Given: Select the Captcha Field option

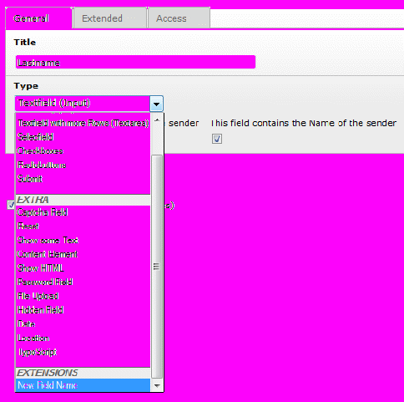Looking at the screenshot, I should pyautogui.click(x=83, y=212).
